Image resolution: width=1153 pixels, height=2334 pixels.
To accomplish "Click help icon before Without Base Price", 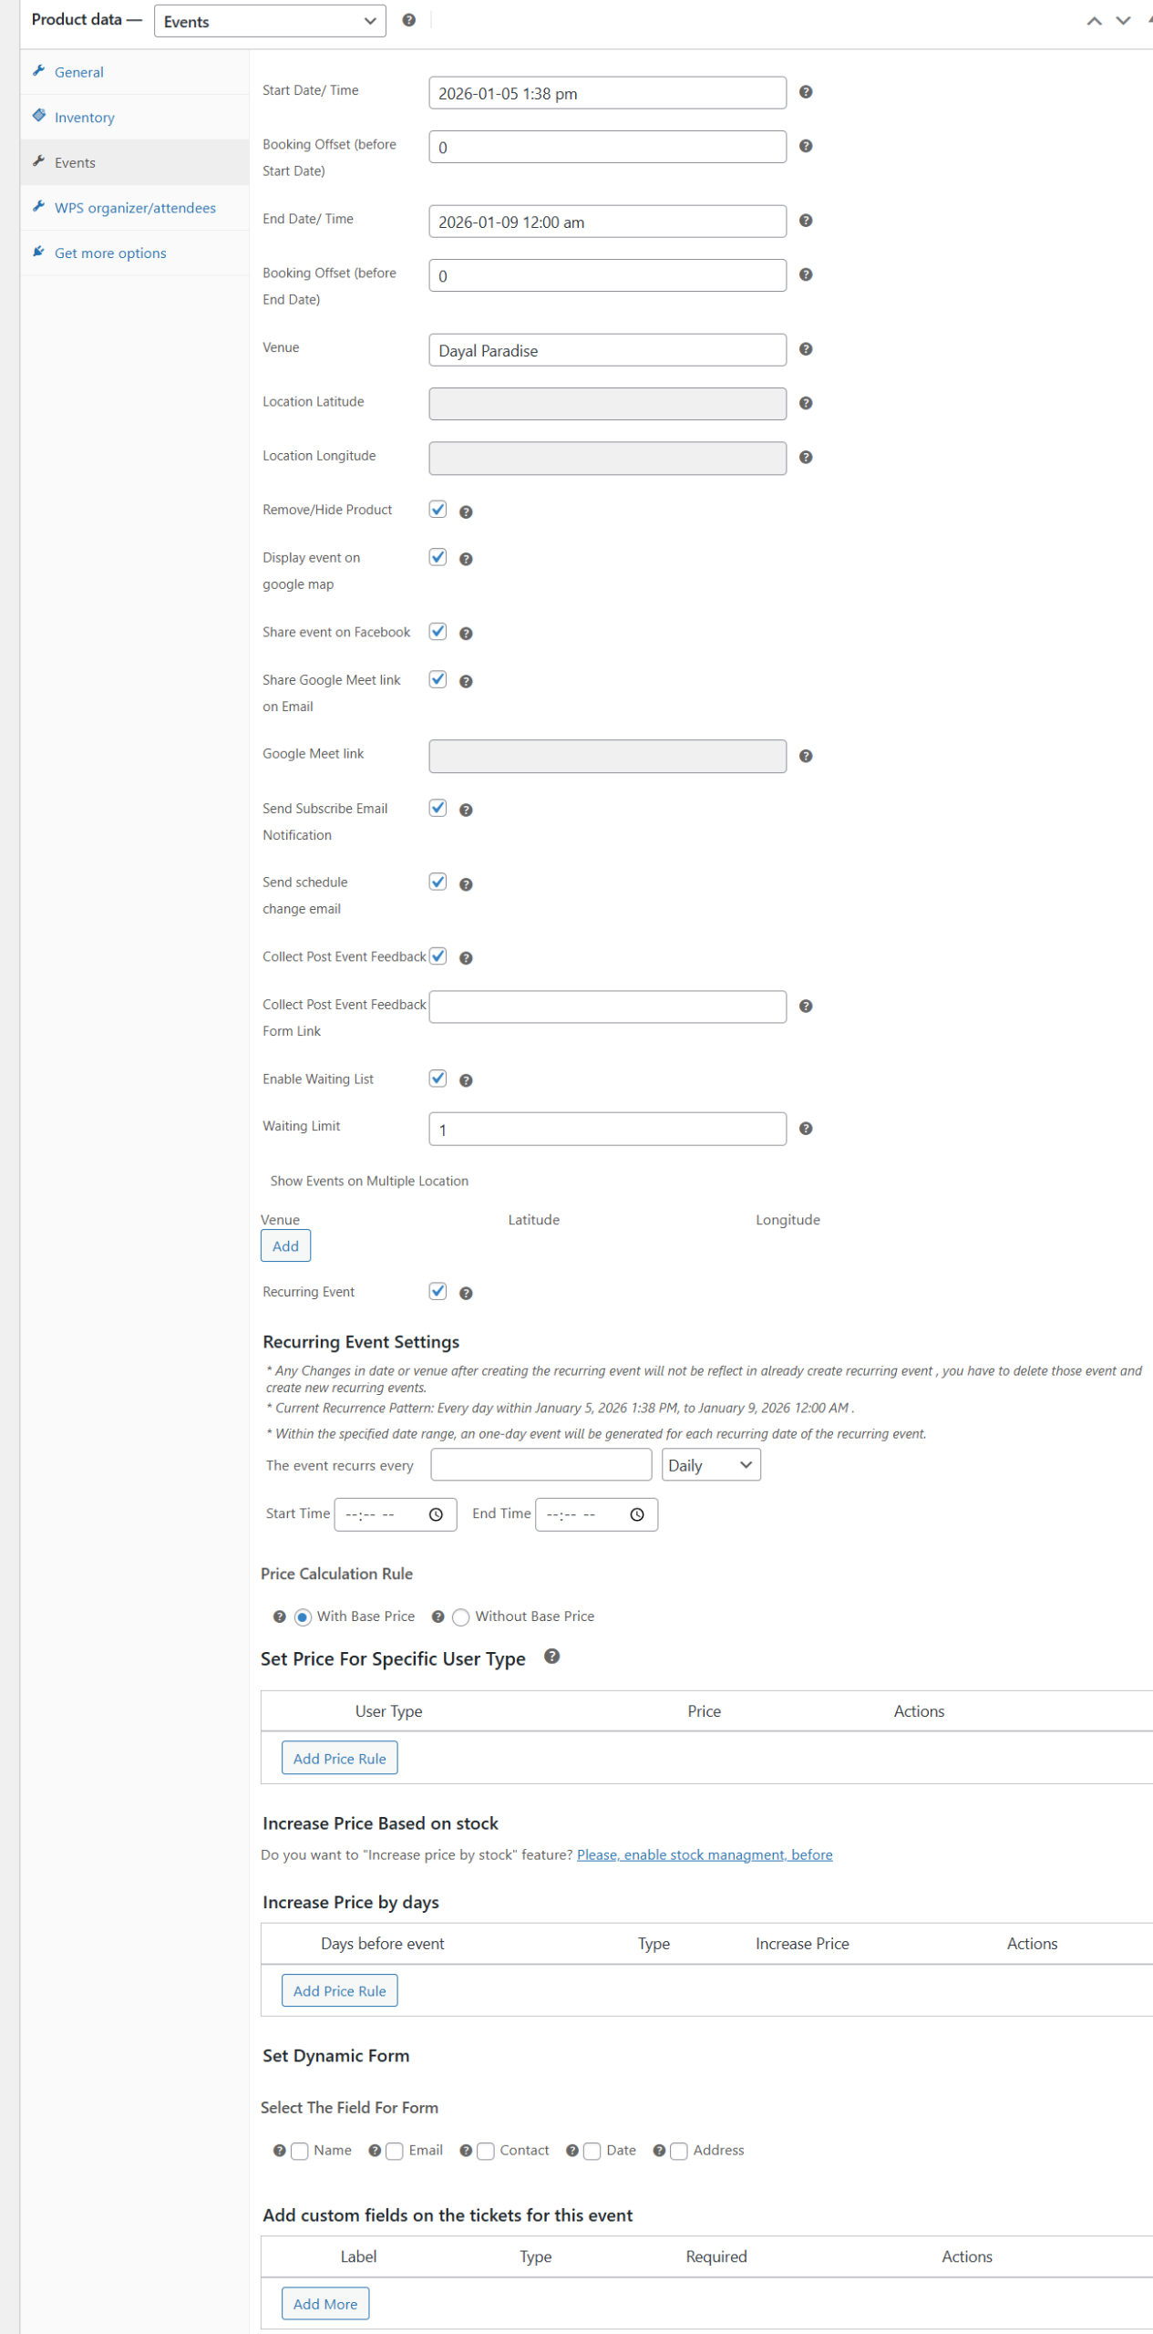I will pyautogui.click(x=438, y=1616).
